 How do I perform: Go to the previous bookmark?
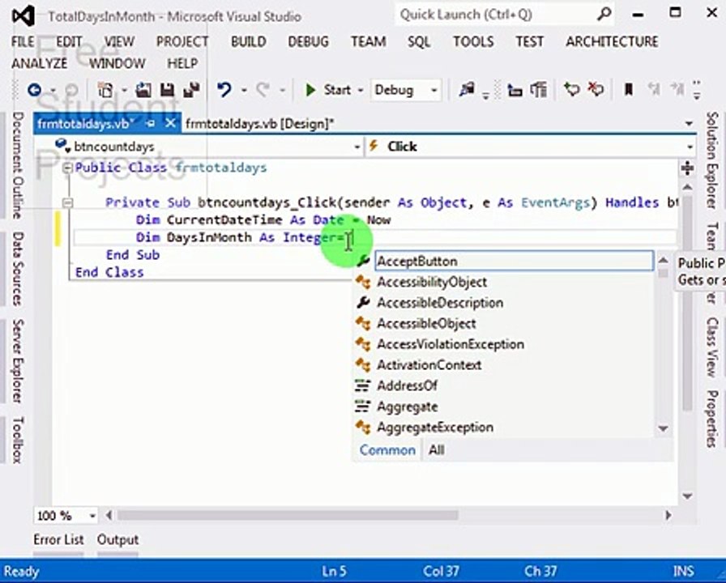[x=654, y=89]
